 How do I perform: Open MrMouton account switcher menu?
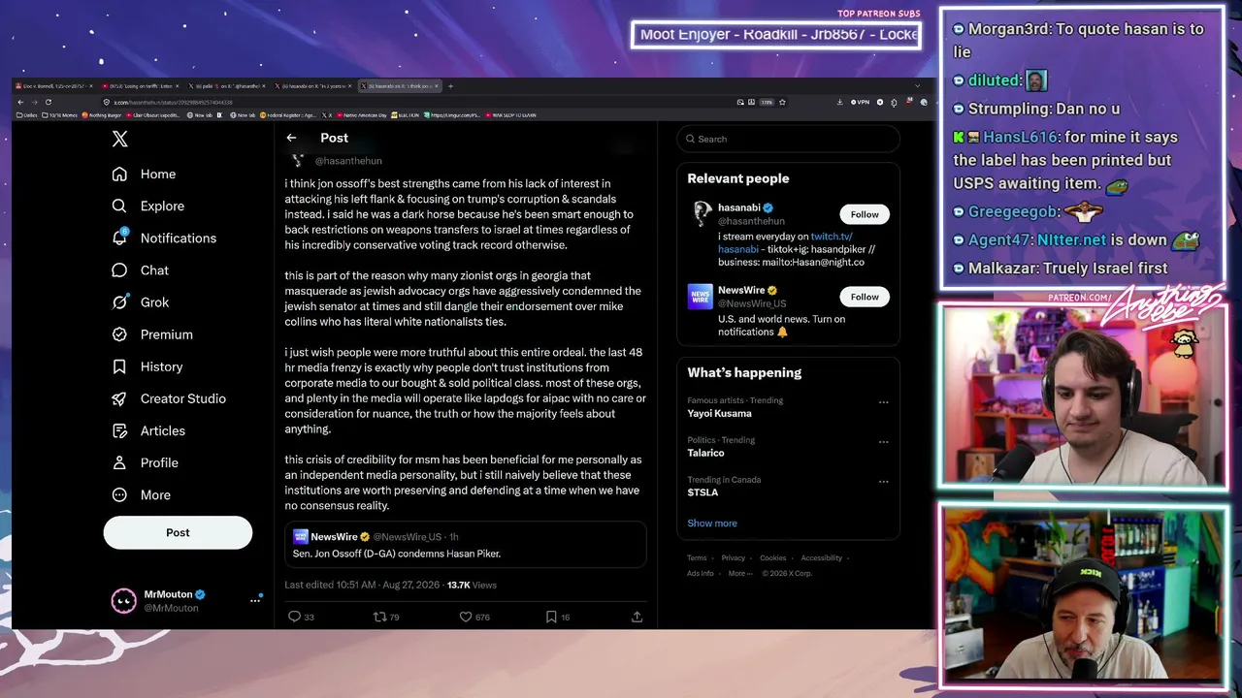[255, 601]
